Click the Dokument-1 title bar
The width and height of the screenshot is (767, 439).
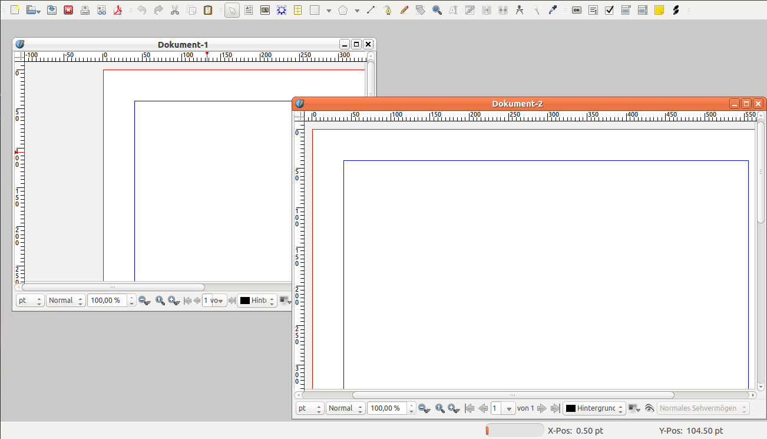[183, 45]
